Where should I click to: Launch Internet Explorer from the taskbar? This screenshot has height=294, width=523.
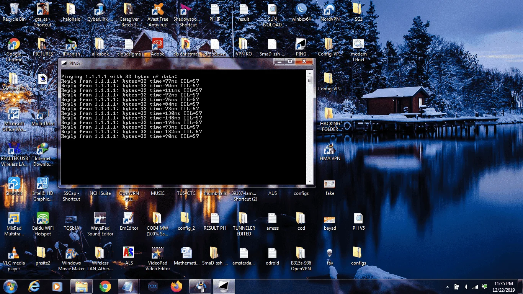coord(35,286)
